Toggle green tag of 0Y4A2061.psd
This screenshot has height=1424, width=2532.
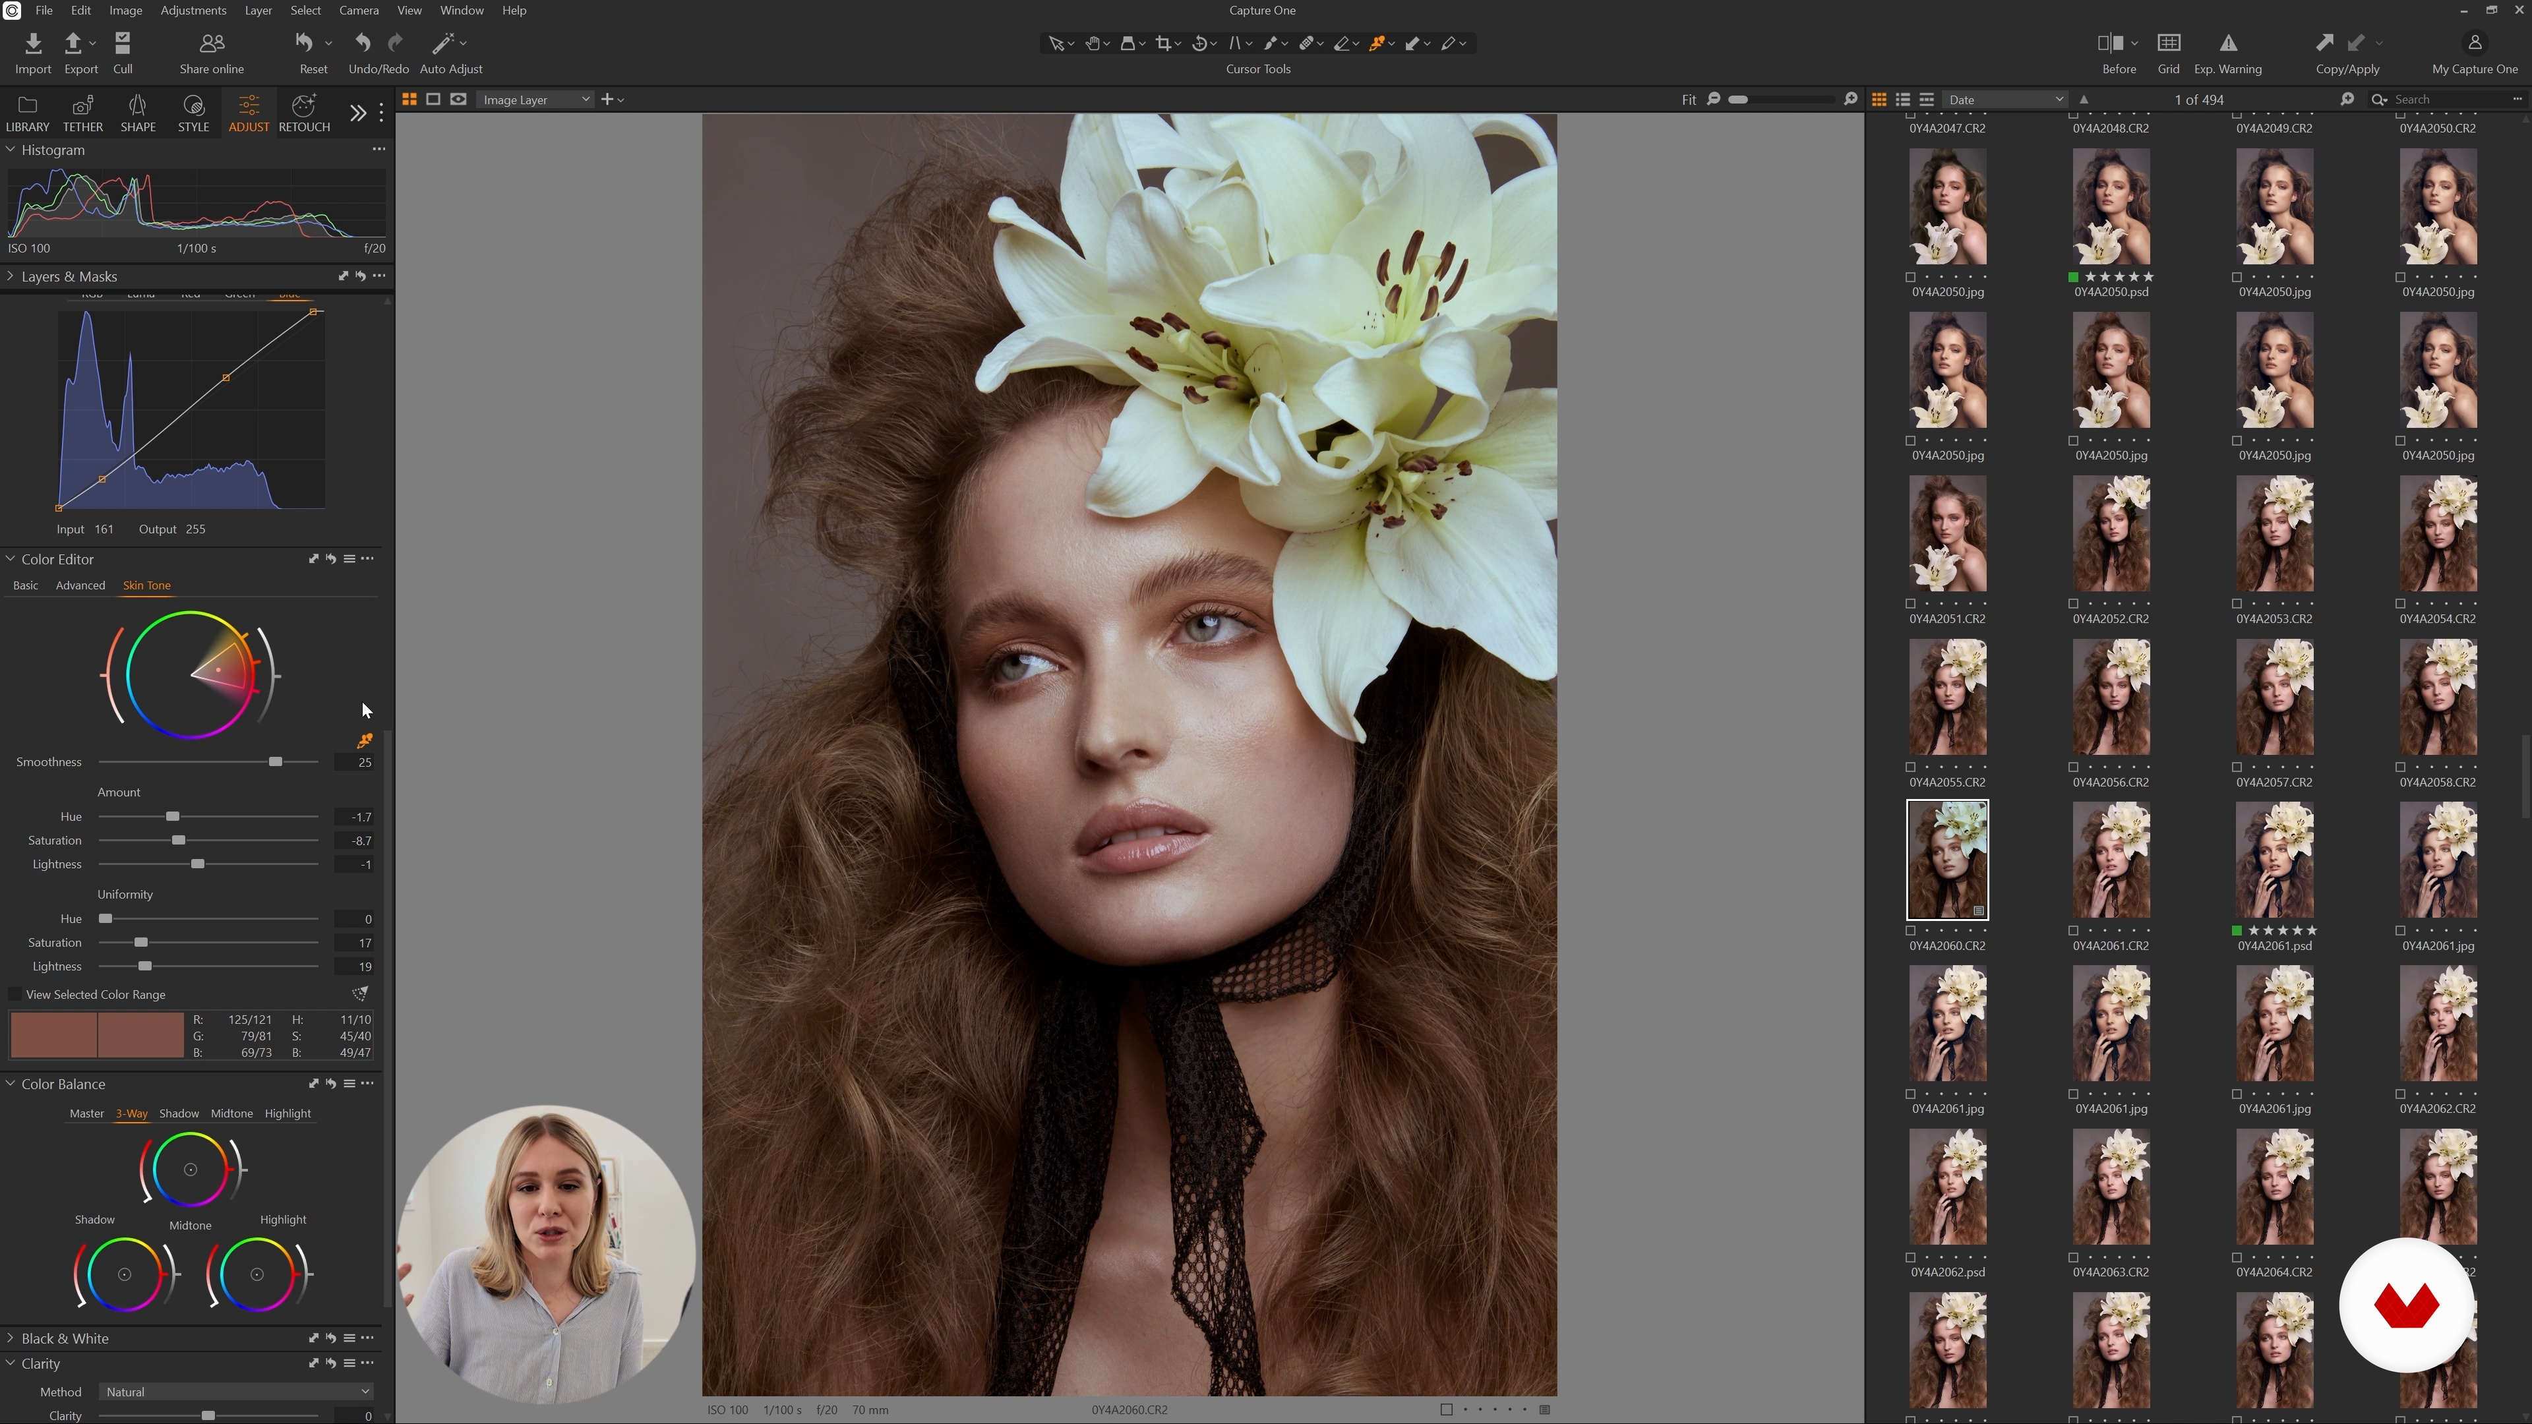point(2237,931)
